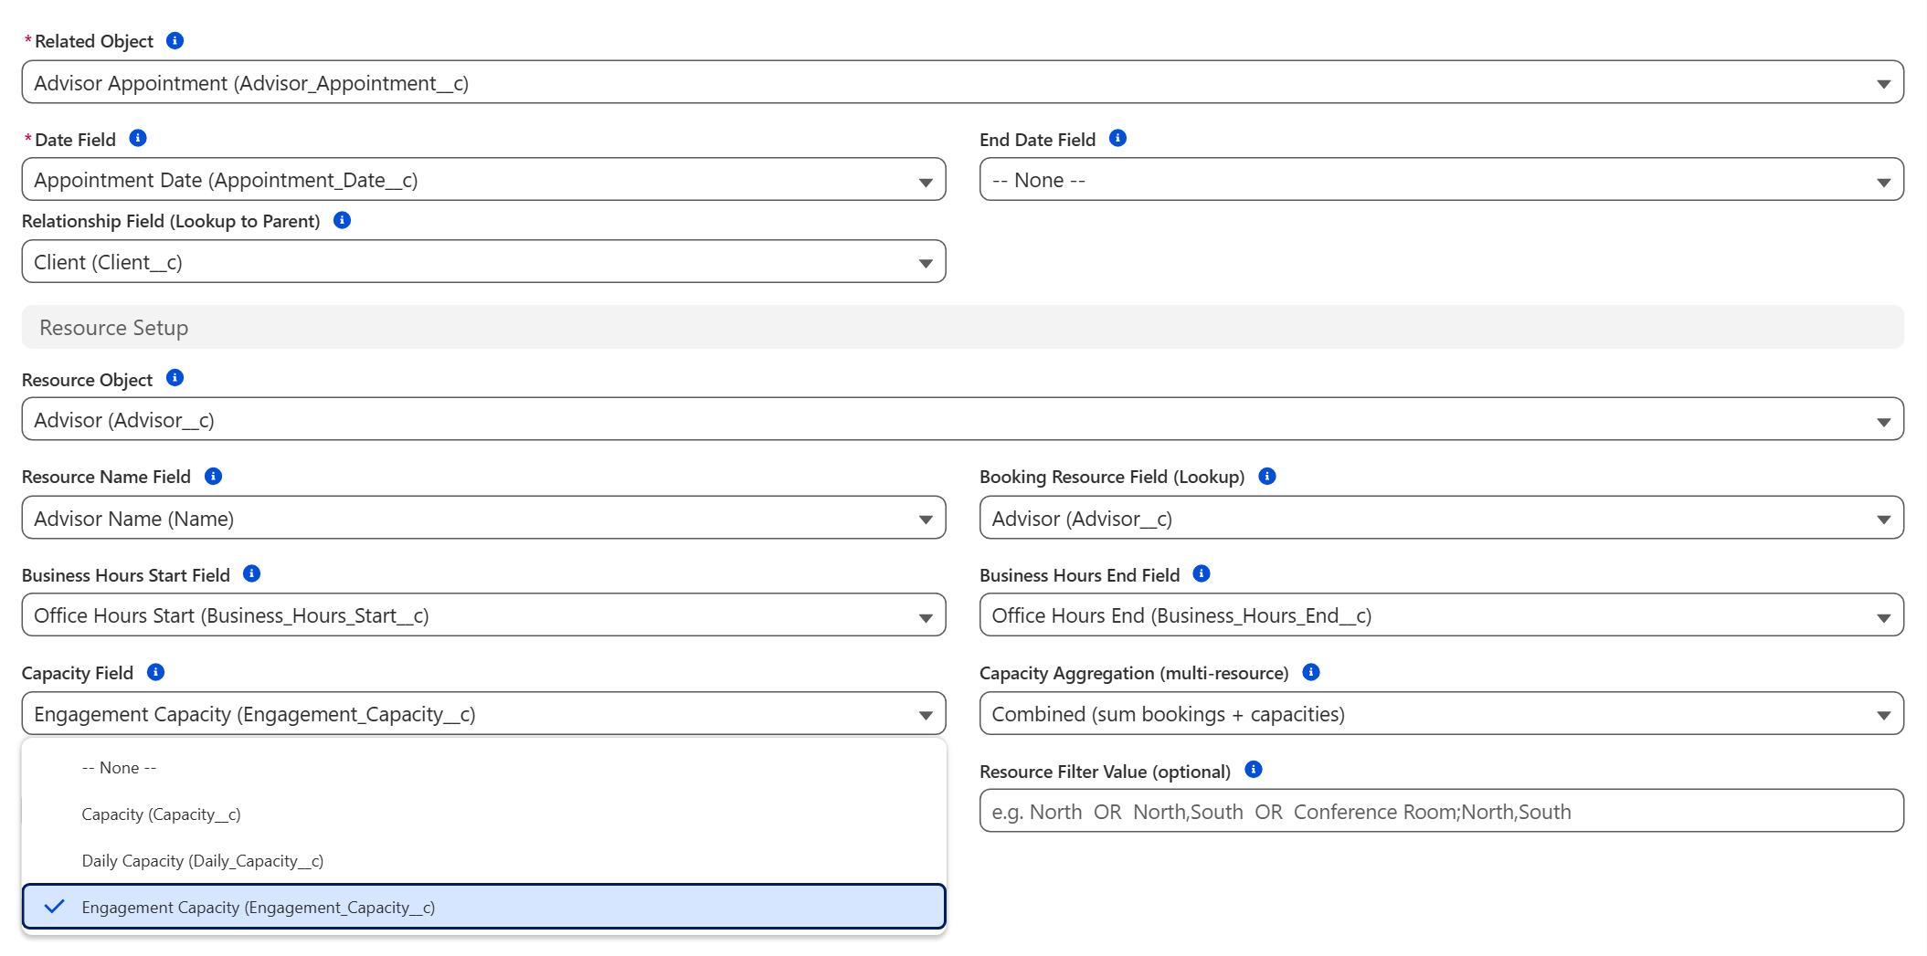
Task: Expand Business Hours End Field dropdown
Action: (x=1442, y=615)
